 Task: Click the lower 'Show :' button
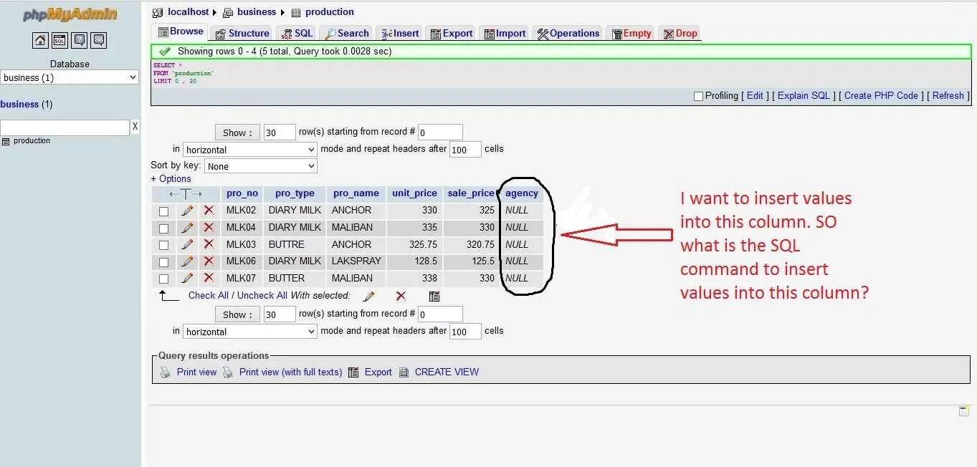pos(237,314)
